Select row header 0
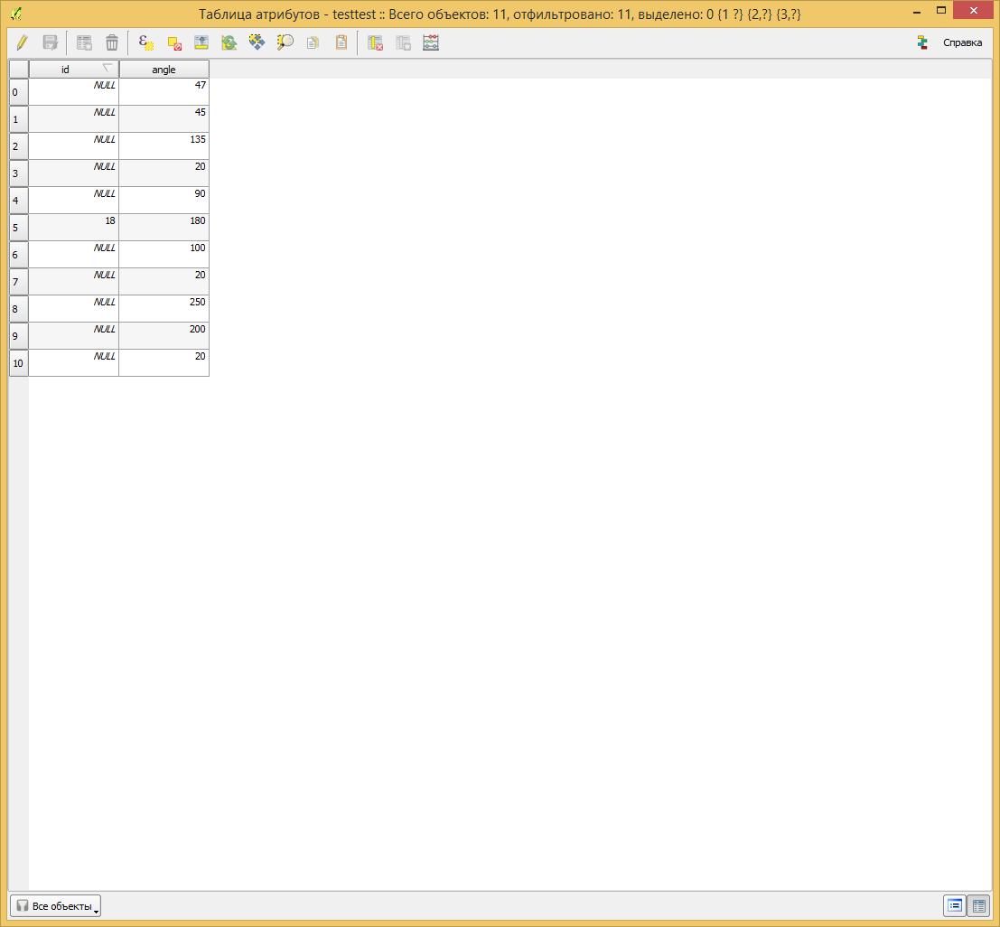 pyautogui.click(x=19, y=92)
